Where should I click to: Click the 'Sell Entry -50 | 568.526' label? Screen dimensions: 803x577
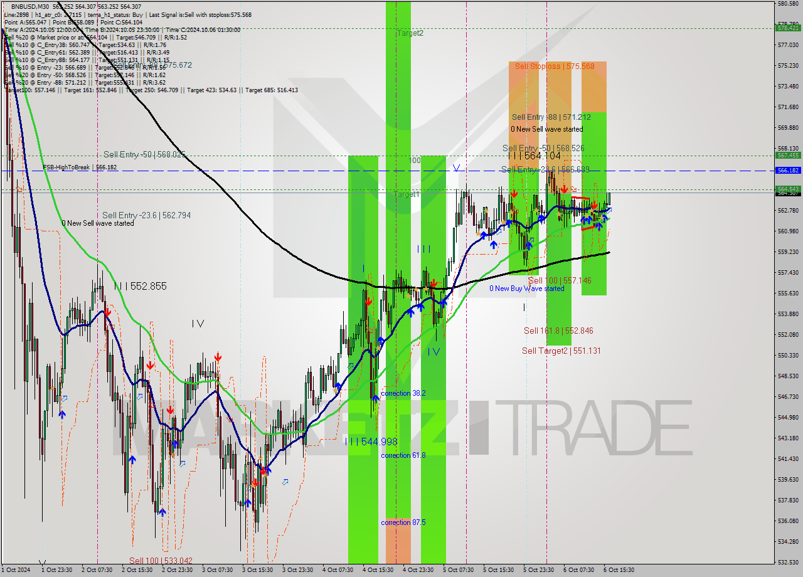click(x=543, y=148)
